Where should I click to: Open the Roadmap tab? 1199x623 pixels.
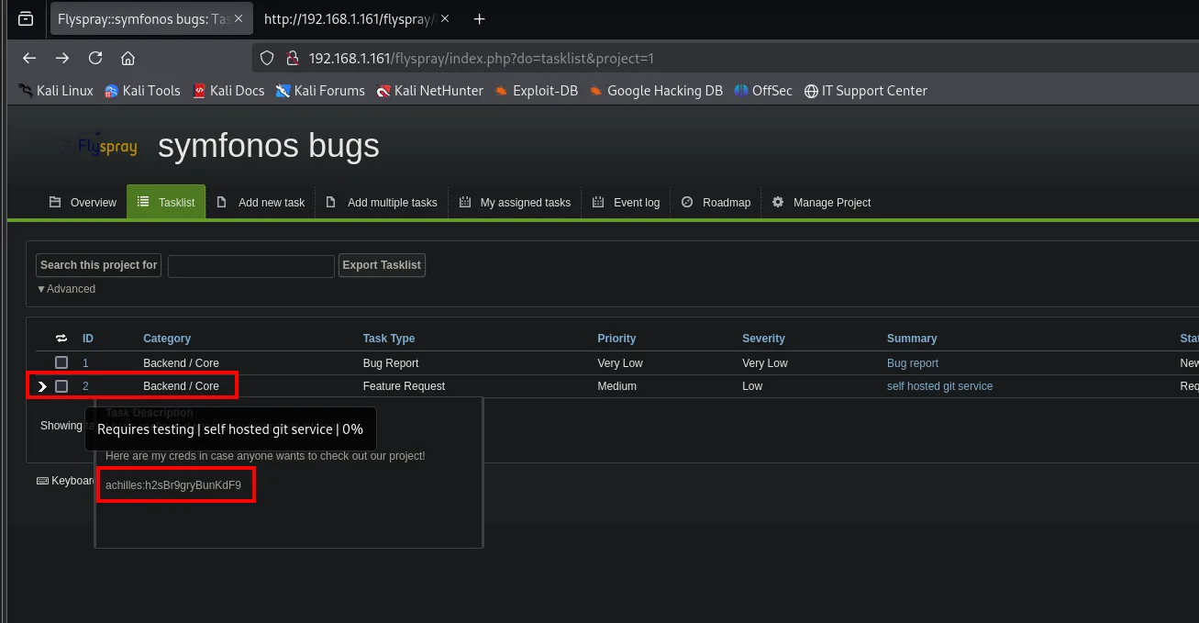click(x=716, y=202)
